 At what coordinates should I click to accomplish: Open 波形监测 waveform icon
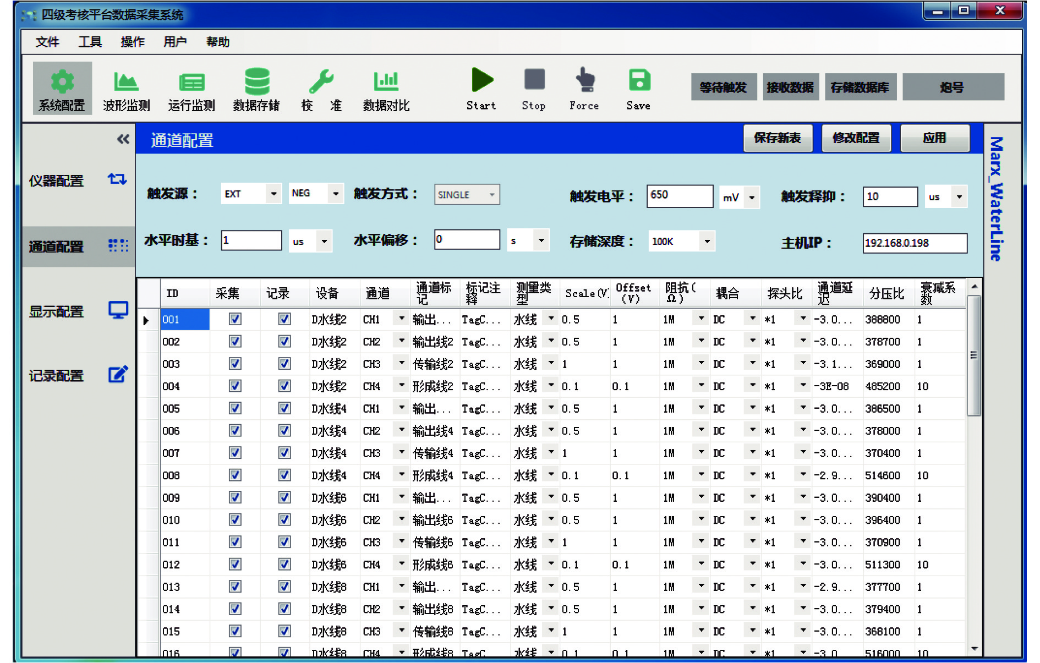pos(126,81)
